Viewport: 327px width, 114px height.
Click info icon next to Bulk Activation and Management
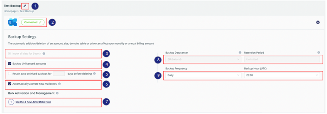(57, 93)
